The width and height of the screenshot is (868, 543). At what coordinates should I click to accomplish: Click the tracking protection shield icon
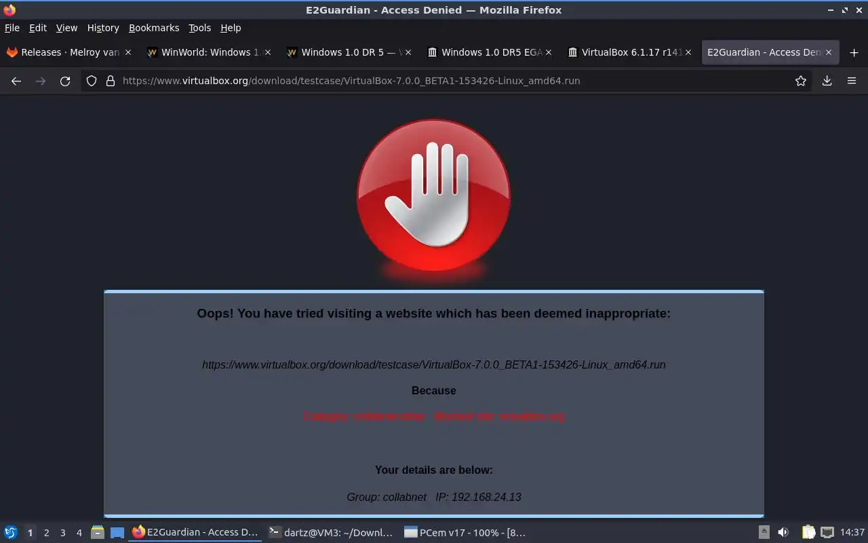(92, 81)
